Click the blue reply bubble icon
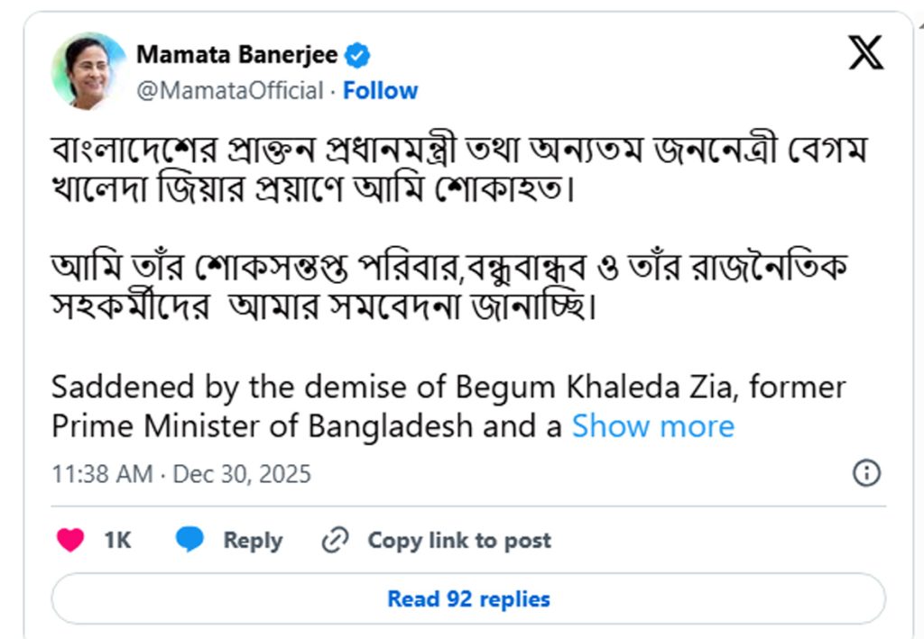Screen dimensions: 924x639 coord(189,540)
